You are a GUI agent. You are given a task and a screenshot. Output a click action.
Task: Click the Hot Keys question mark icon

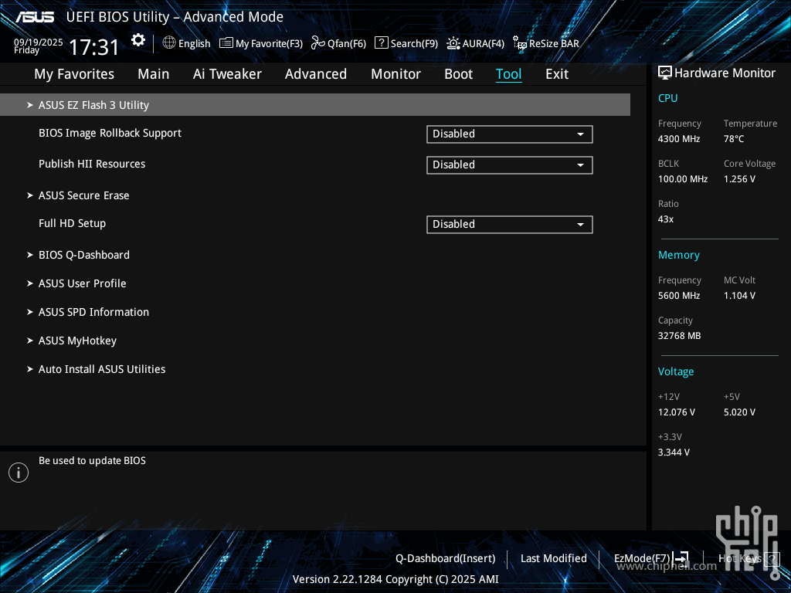click(x=772, y=559)
